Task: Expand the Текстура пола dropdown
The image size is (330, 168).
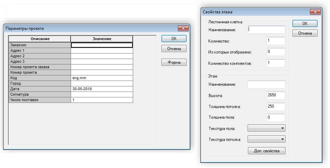Action: [x=267, y=128]
